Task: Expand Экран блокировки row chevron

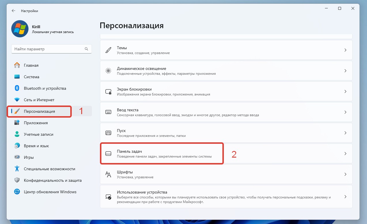Action: tap(345, 91)
